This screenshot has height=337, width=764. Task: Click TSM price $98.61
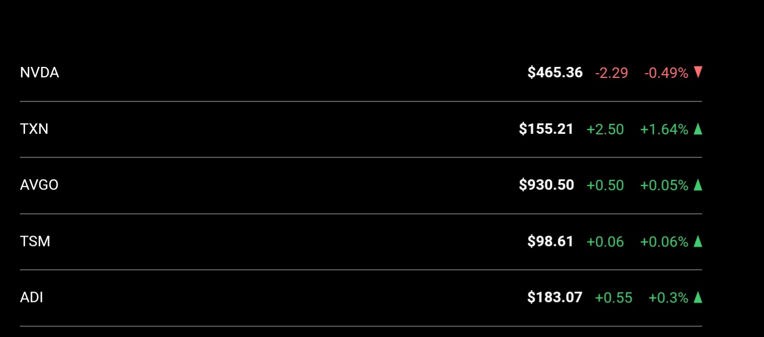tap(550, 241)
